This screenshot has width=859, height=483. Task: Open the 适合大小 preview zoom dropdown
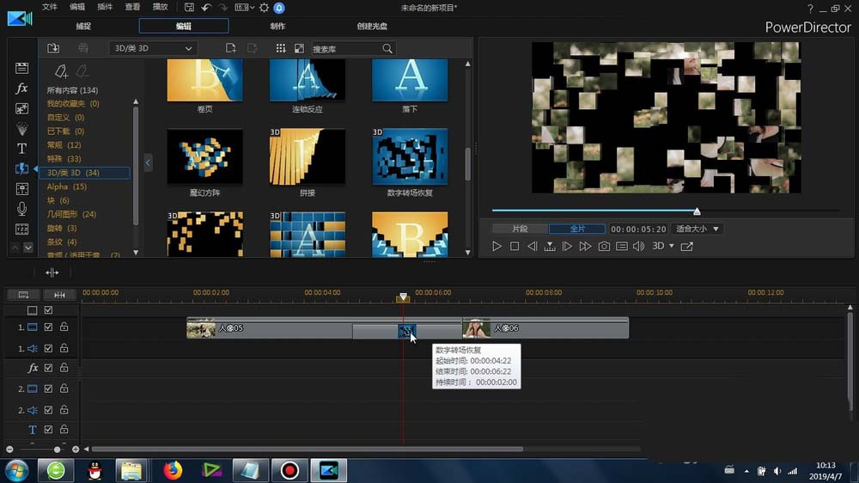pos(698,229)
